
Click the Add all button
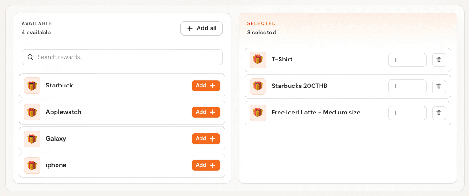[x=201, y=28]
